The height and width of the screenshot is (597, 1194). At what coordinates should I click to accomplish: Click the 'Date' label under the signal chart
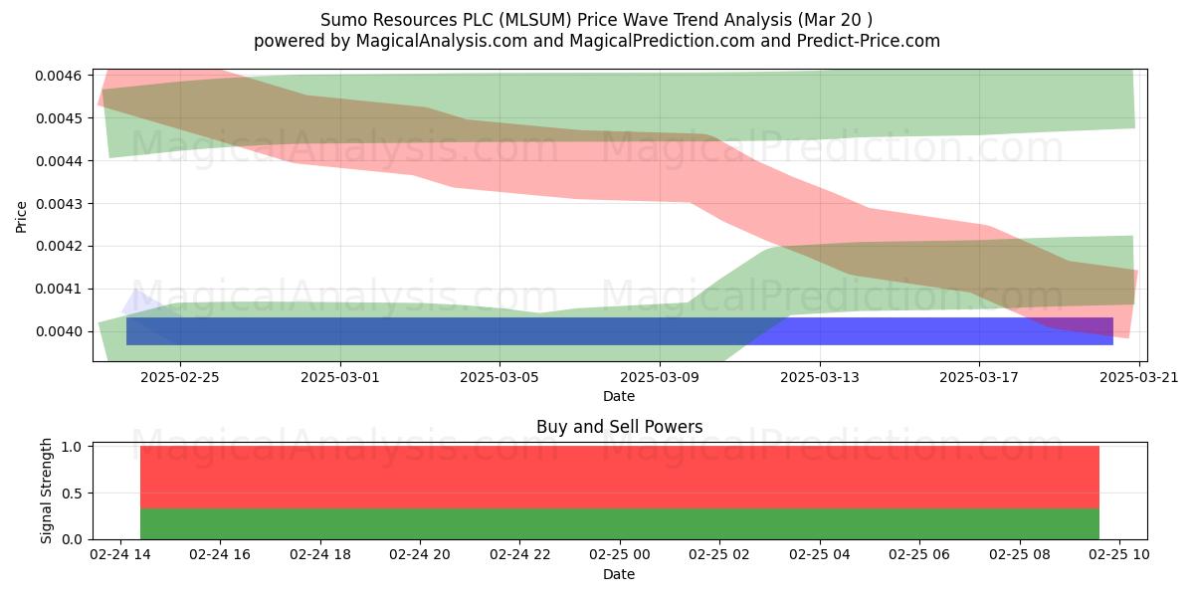point(619,574)
